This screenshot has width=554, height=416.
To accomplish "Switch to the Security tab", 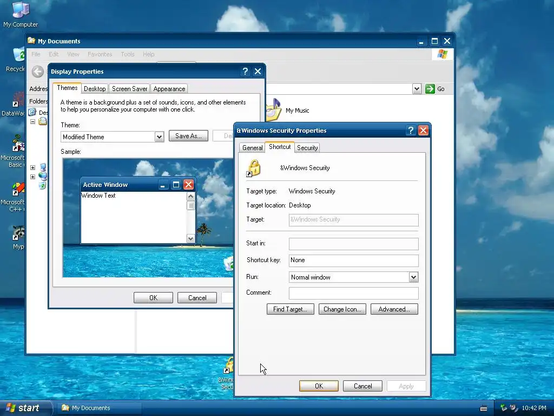I will point(307,148).
